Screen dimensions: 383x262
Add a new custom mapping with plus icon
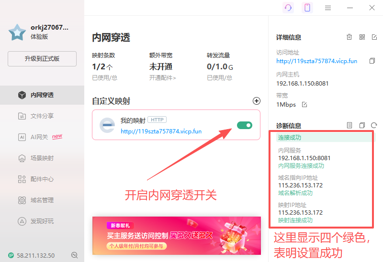[257, 101]
